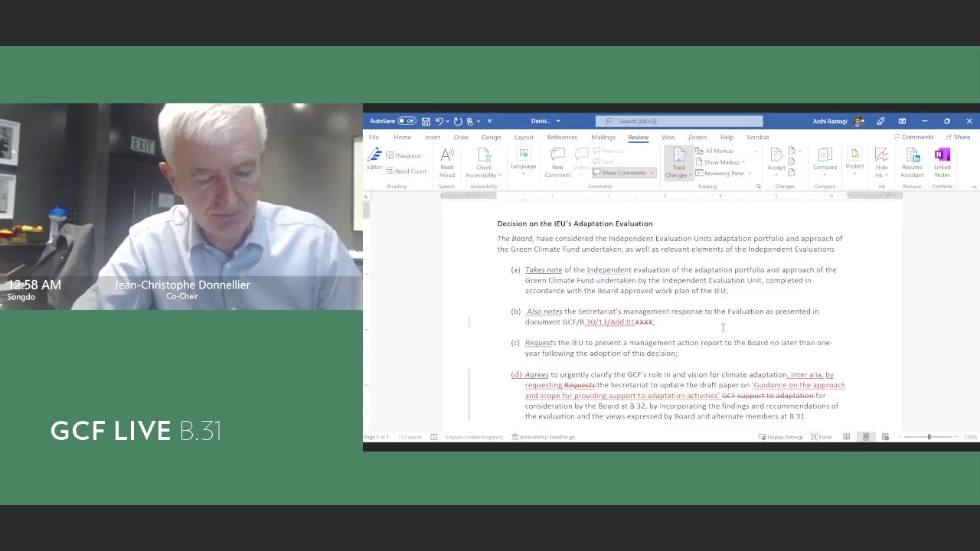Switch to the Zotero tab
Screen dimensions: 980x551
(697, 138)
